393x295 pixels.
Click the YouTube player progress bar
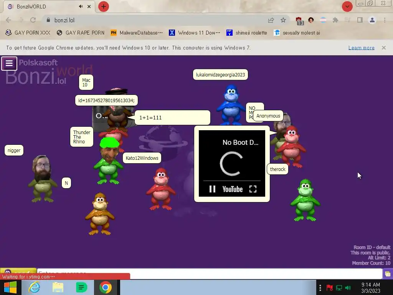click(232, 181)
